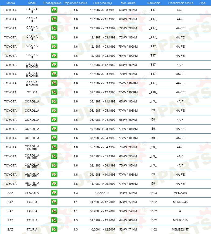The image size is (211, 234).
Task: Click the MEMZ-310 engine code
Action: point(180,220)
